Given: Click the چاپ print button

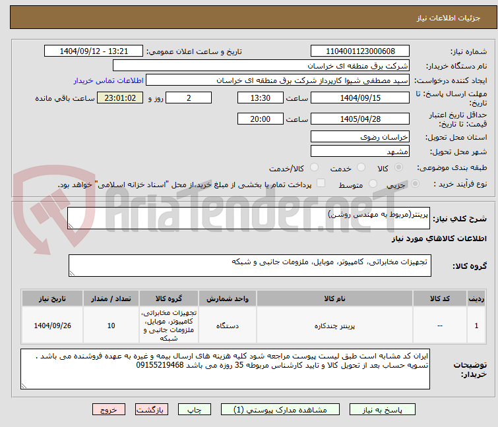Looking at the screenshot, I should pyautogui.click(x=195, y=410).
